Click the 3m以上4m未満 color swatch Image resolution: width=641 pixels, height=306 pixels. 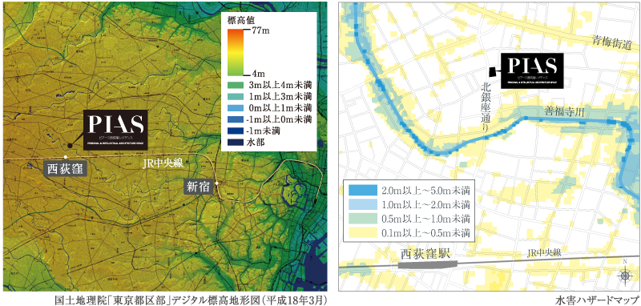click(x=235, y=86)
